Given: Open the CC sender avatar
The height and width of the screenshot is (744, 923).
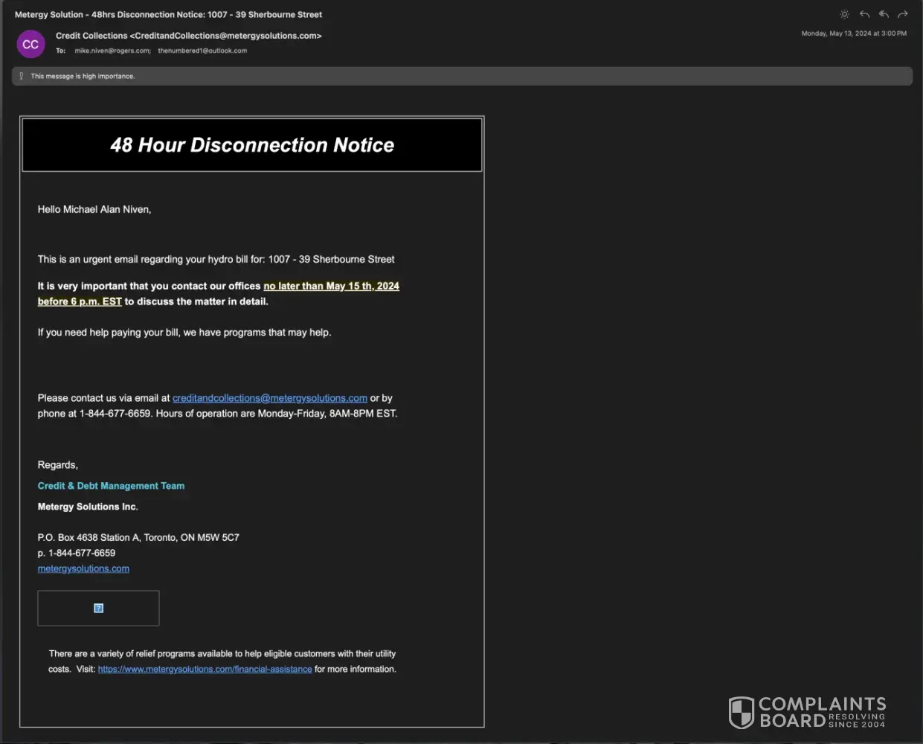Looking at the screenshot, I should pos(30,44).
